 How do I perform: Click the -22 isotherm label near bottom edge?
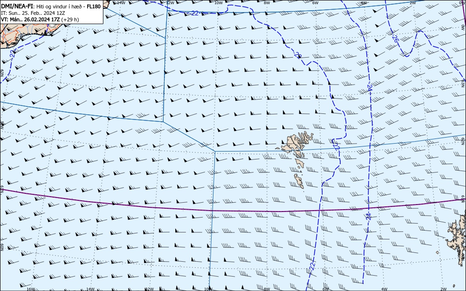(312, 266)
